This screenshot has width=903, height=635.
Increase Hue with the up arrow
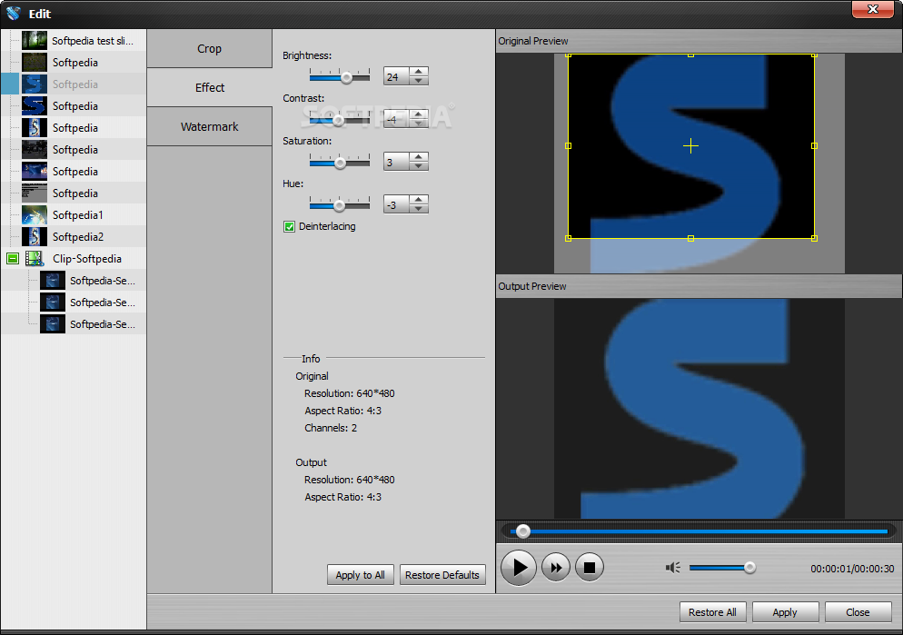pos(419,199)
